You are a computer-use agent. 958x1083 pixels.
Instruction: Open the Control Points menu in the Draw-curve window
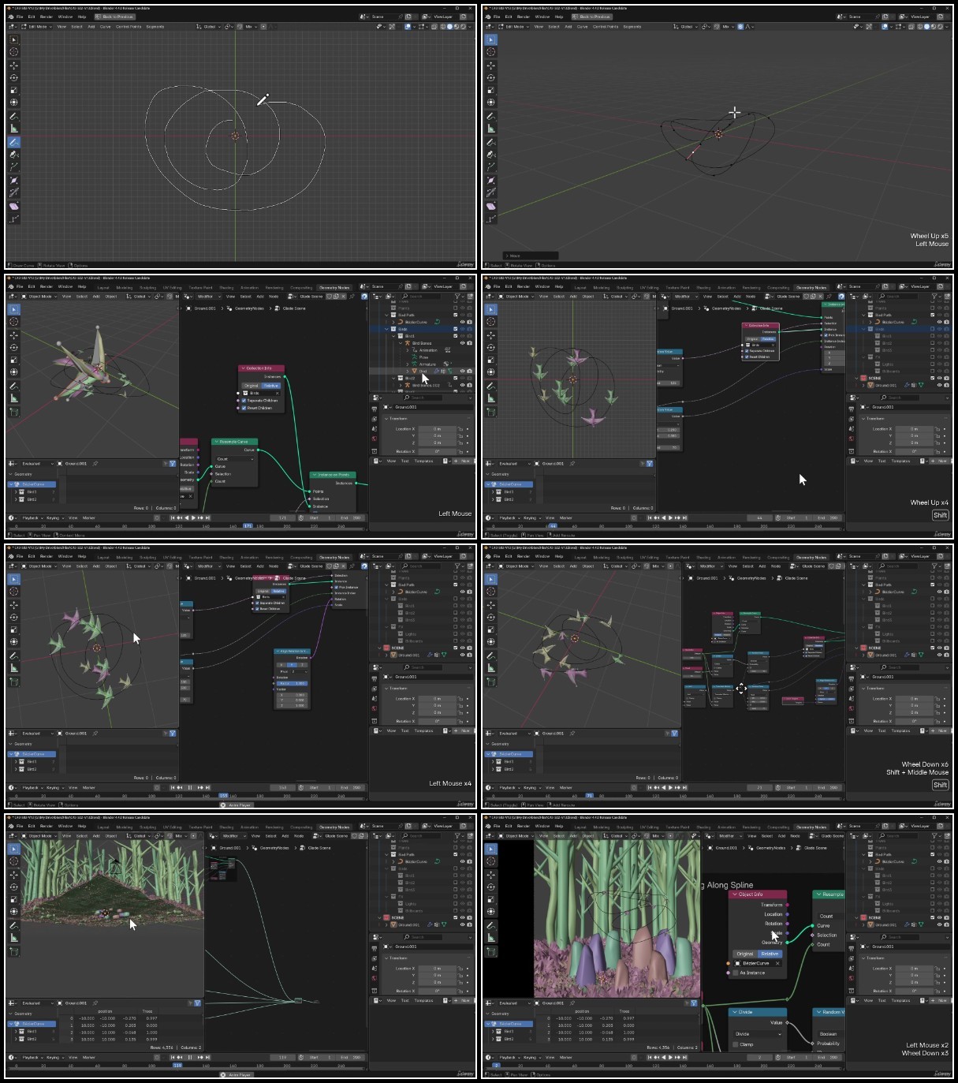[x=128, y=26]
